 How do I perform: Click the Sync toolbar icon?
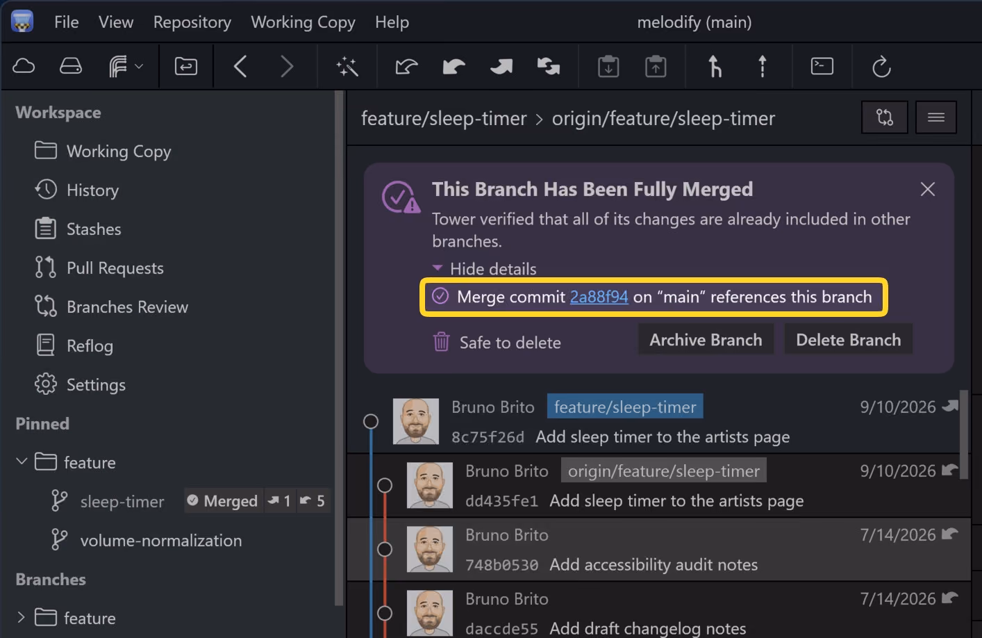(549, 67)
